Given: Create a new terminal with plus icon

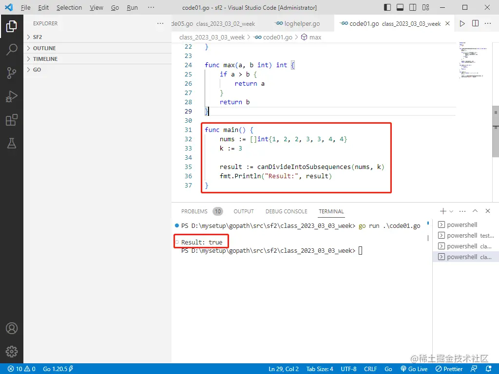Looking at the screenshot, I should [x=442, y=211].
